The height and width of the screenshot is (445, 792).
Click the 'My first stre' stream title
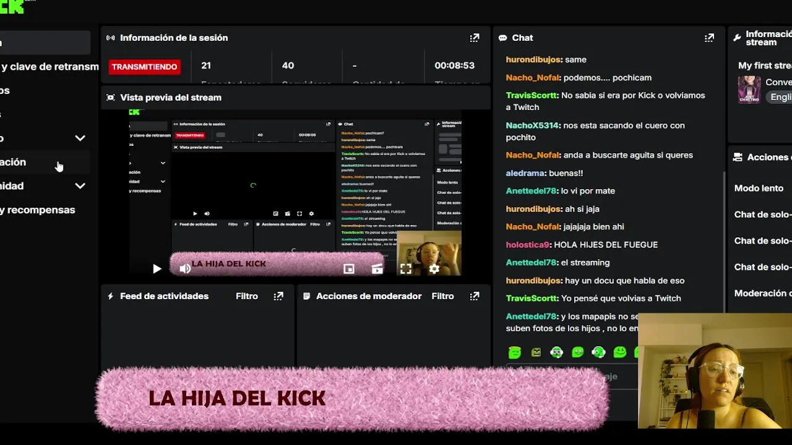[x=765, y=65]
